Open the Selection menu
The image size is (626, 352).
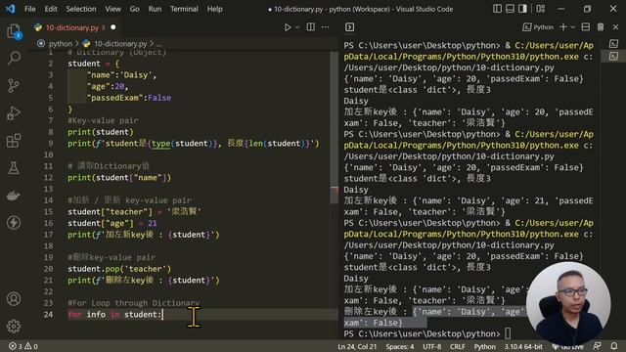81,9
